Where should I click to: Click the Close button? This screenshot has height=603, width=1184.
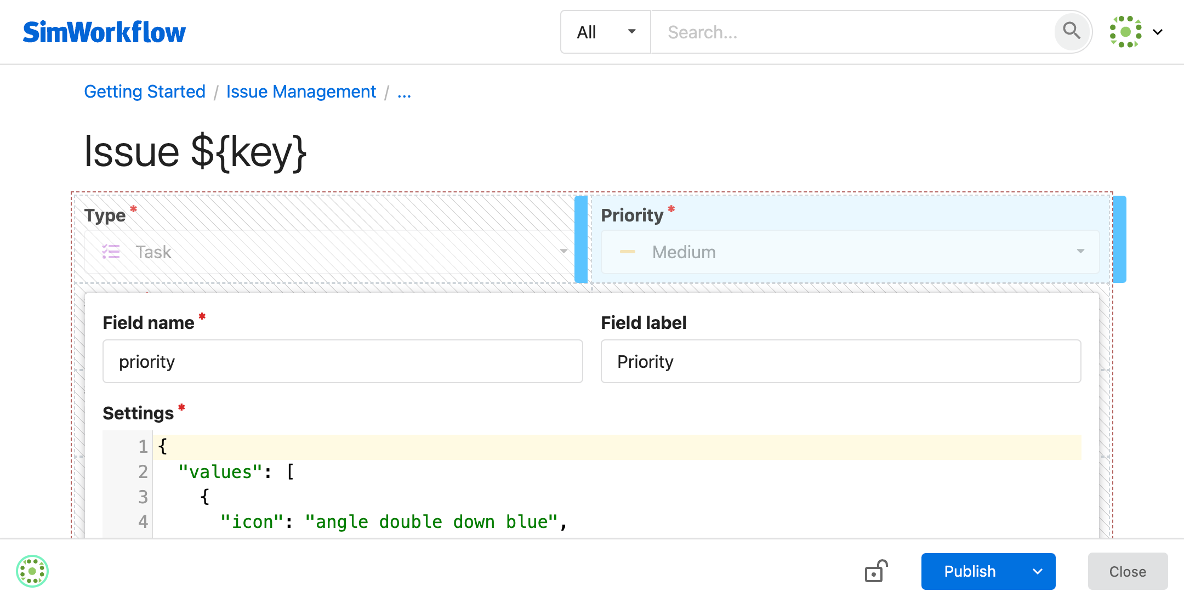tap(1128, 571)
